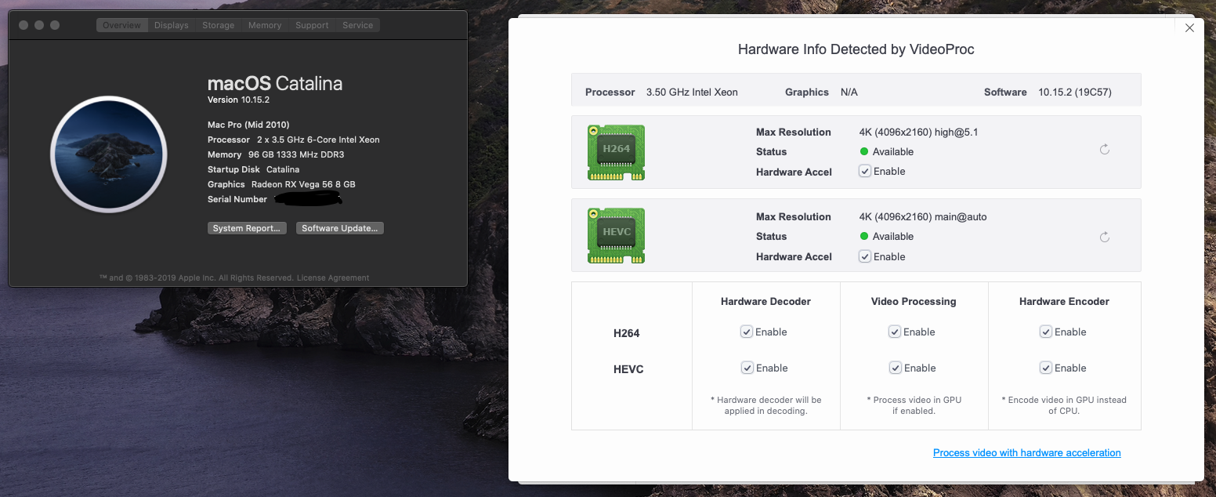Toggle H264 Hardware Accel Enable checkbox
The height and width of the screenshot is (497, 1216).
tap(865, 171)
